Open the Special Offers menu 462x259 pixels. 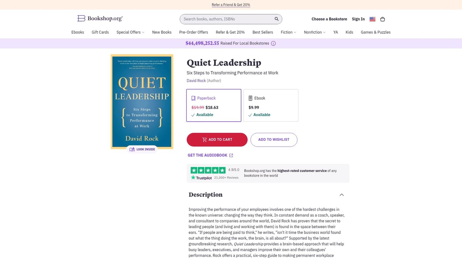click(x=130, y=32)
